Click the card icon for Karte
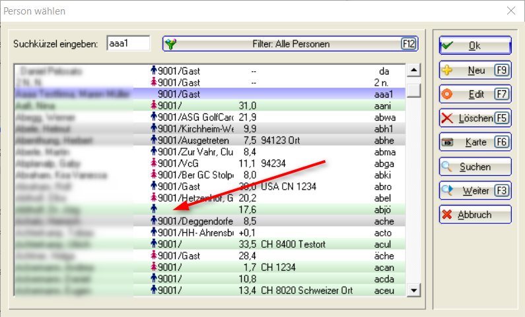525x317 pixels. (448, 142)
